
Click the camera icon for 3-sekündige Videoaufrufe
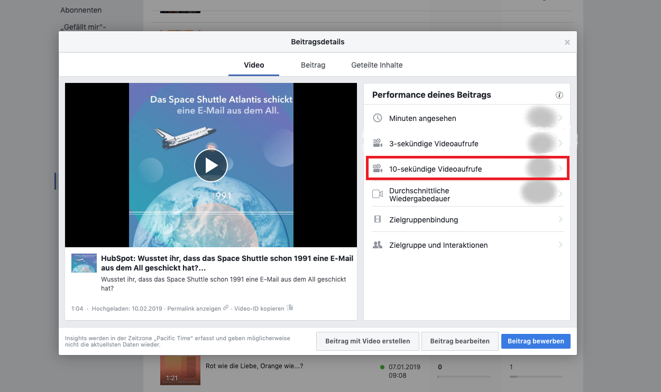click(377, 143)
